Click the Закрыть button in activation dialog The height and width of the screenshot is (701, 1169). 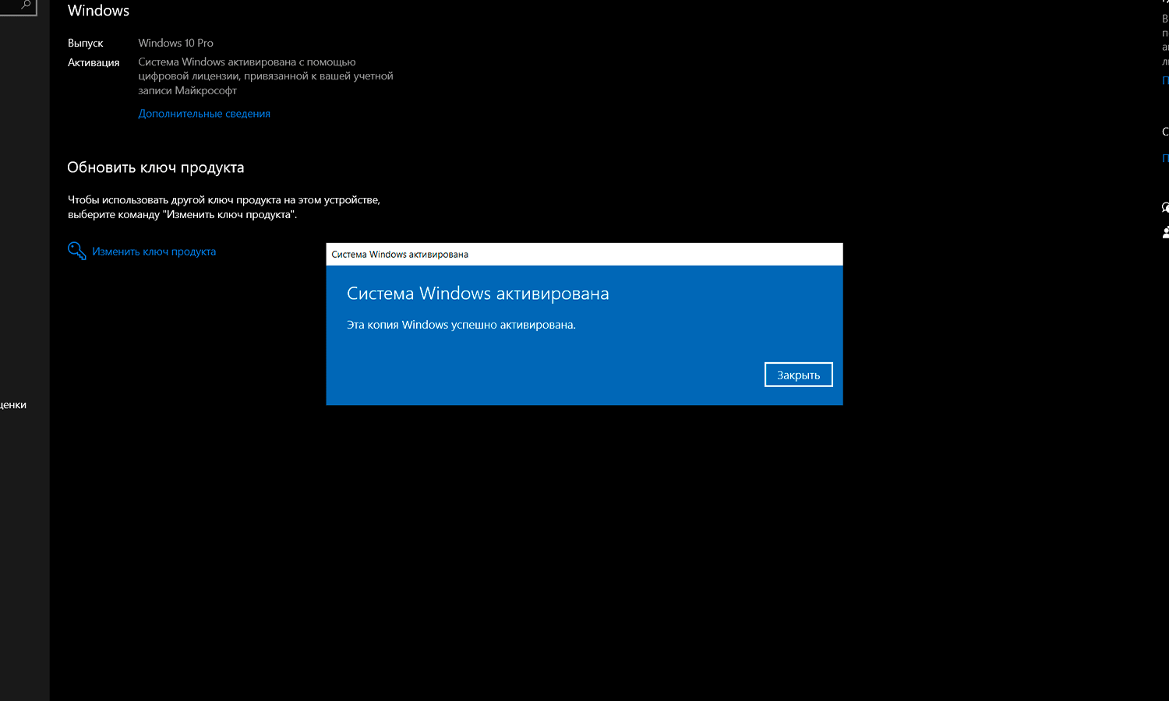pos(798,374)
